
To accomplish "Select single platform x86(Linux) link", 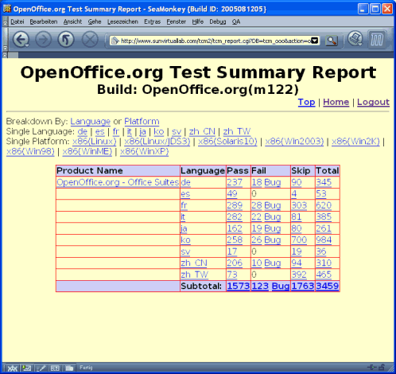I will (x=95, y=142).
